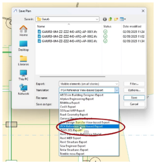The image size is (156, 164).
Task: Open Network location in the sidebar
Action: (x=23, y=90)
